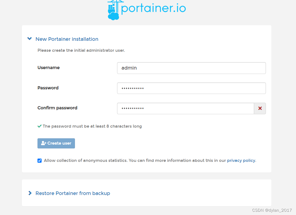Viewport: 296px width, 215px height.
Task: Click the portainer.io logo
Action: coord(147,10)
